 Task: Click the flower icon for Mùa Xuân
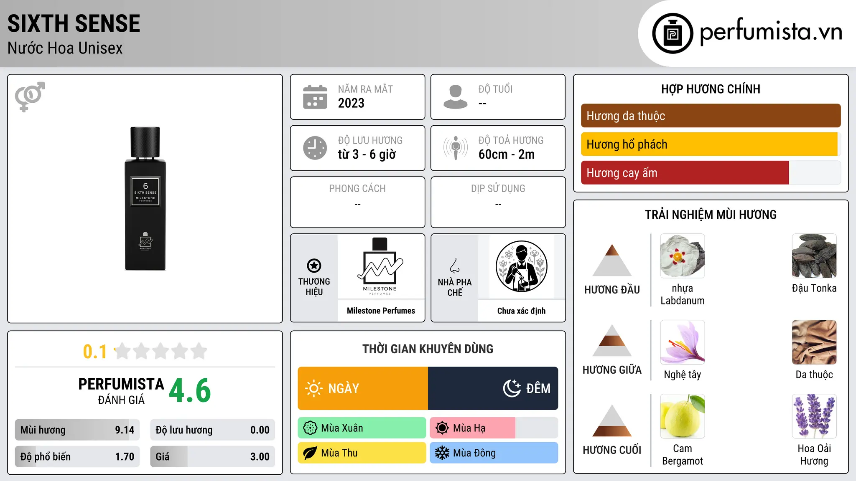coord(310,428)
